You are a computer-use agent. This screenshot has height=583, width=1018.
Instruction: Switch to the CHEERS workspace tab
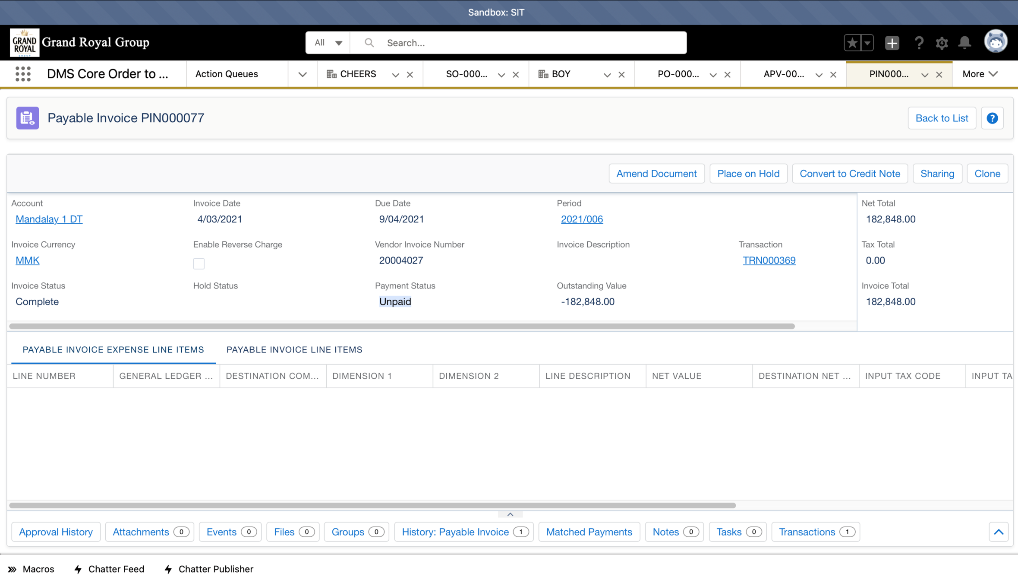[x=357, y=74]
